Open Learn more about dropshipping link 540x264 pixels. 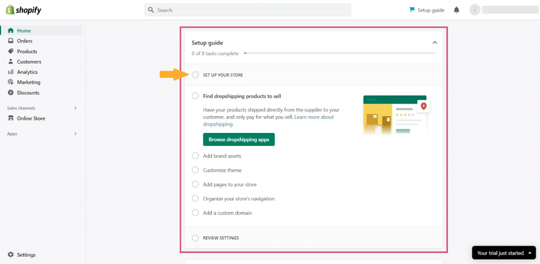point(268,120)
